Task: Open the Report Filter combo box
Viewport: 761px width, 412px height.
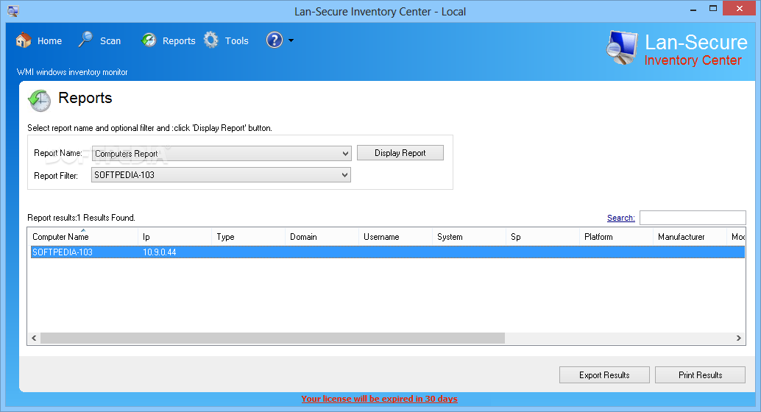Action: [221, 174]
